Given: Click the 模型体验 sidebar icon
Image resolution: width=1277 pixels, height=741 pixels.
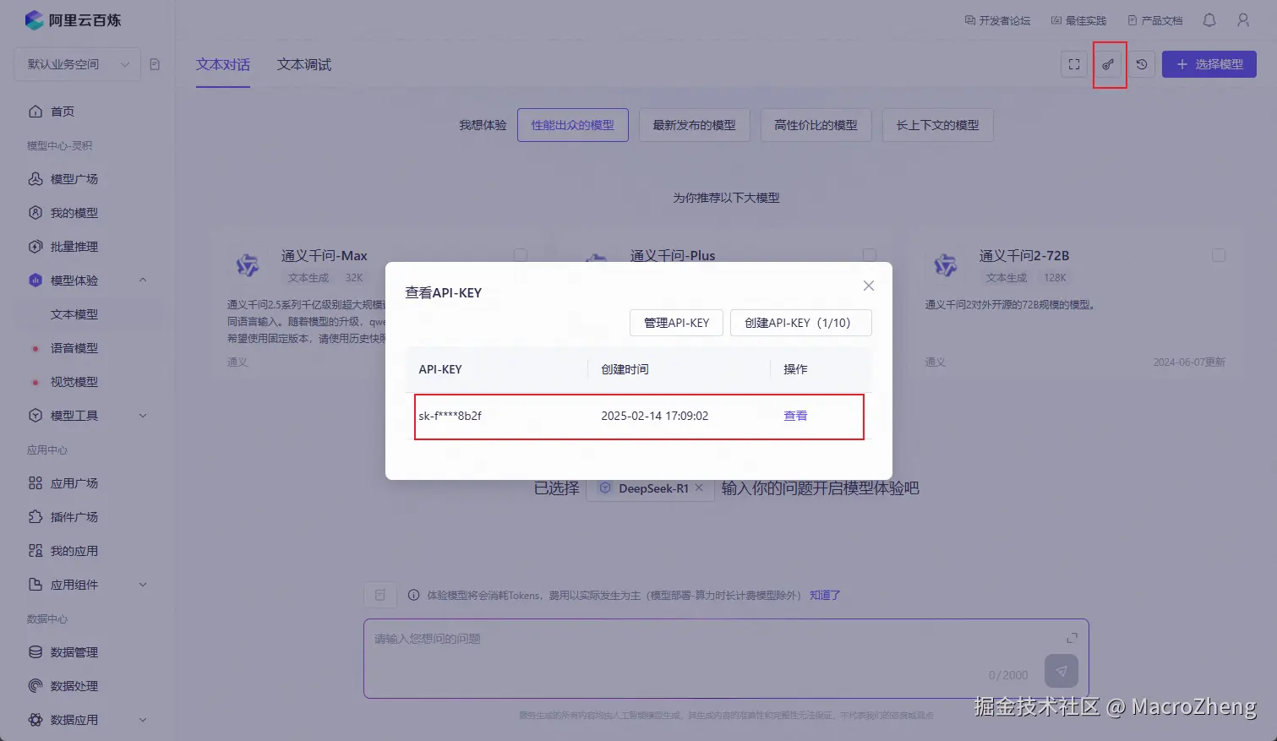Looking at the screenshot, I should point(35,281).
